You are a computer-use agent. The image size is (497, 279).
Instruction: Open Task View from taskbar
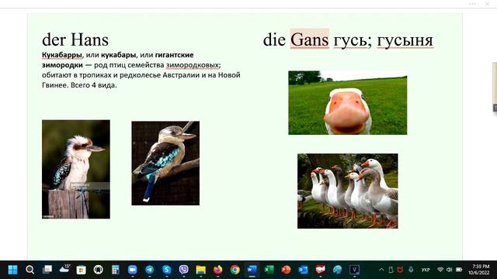coord(47,270)
